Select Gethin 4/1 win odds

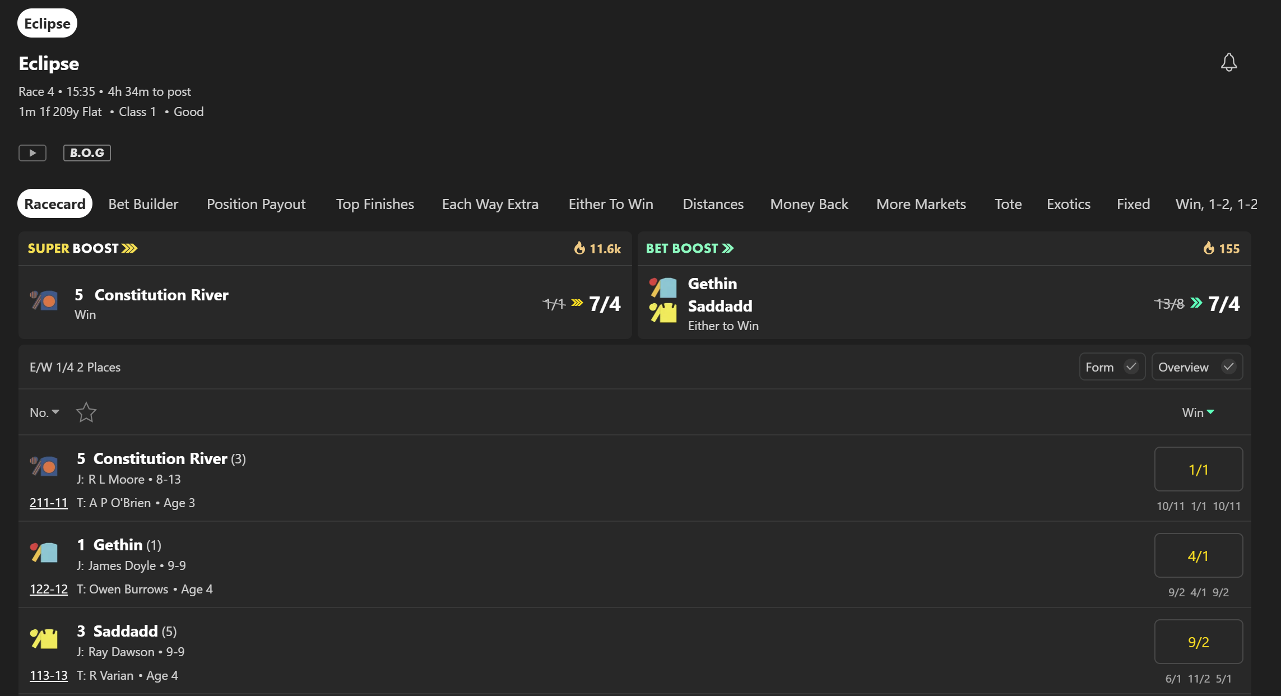[1199, 555]
